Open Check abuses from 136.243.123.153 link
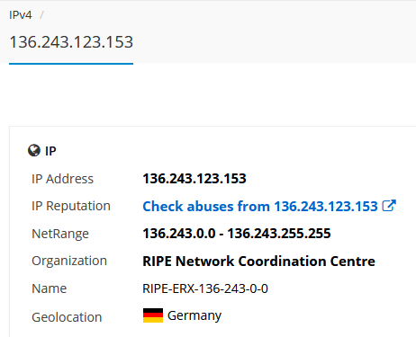This screenshot has width=416, height=337. [x=260, y=206]
